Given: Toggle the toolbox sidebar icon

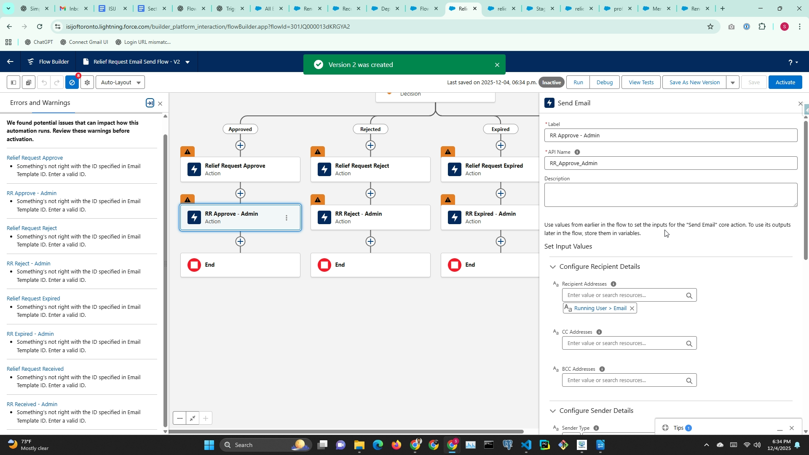Looking at the screenshot, I should pyautogui.click(x=13, y=83).
